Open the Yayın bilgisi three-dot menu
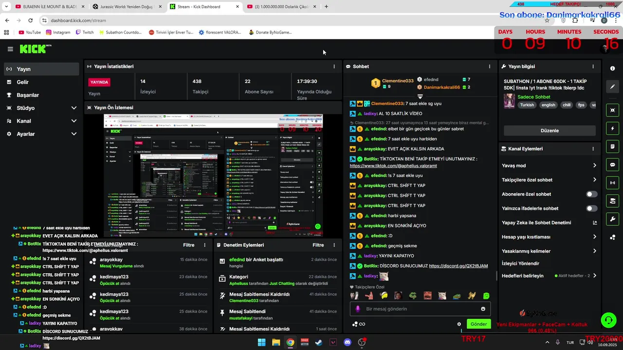The height and width of the screenshot is (350, 623). [x=593, y=67]
